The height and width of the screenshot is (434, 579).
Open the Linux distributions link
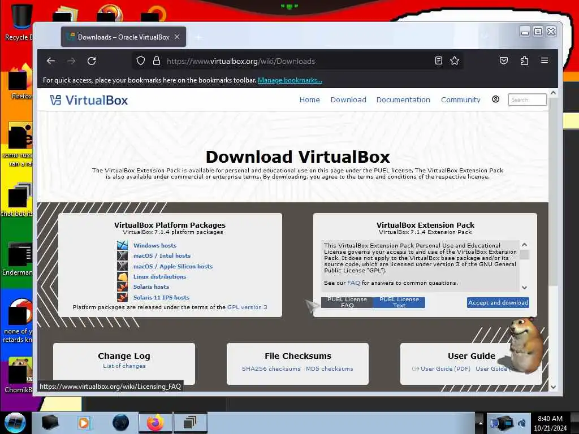(159, 276)
